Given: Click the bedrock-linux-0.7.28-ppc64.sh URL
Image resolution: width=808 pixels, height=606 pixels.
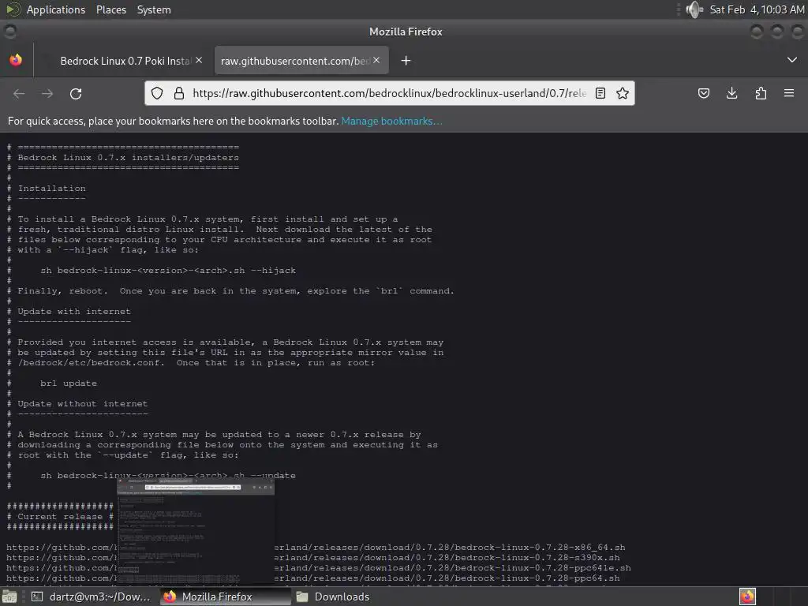Looking at the screenshot, I should pos(447,578).
